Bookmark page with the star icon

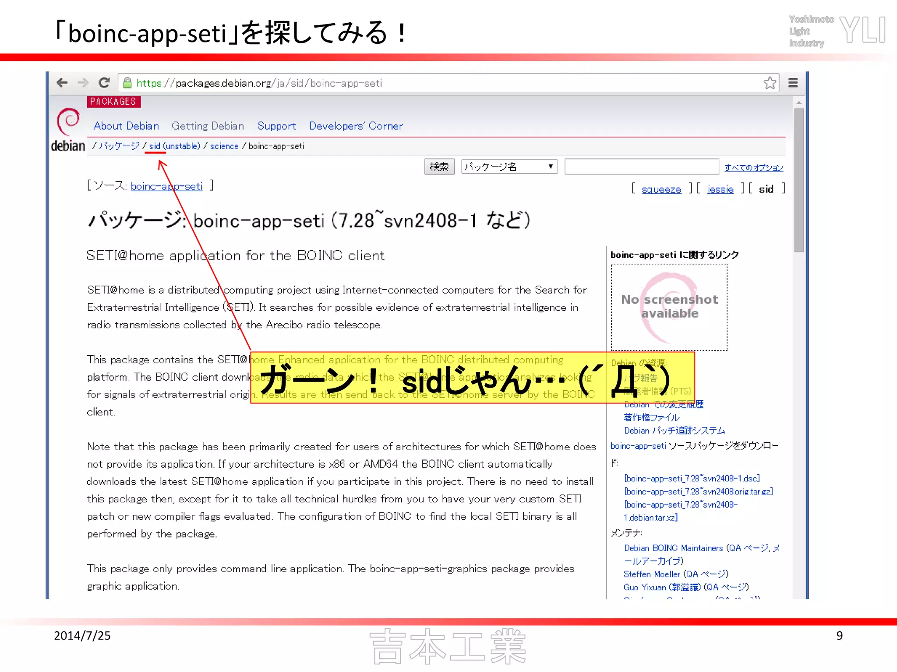pyautogui.click(x=770, y=83)
